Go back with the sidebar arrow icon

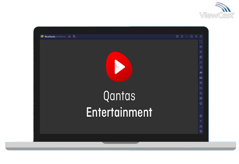coord(201,121)
